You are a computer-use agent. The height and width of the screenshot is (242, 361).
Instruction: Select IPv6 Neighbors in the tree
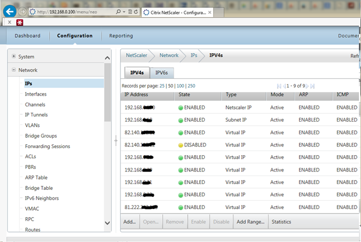pos(42,198)
